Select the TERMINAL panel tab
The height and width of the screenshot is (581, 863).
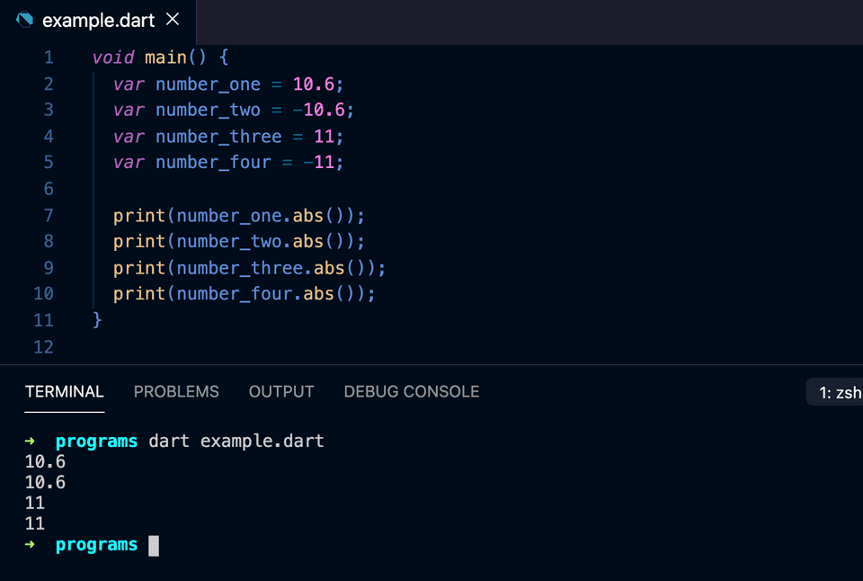click(64, 391)
